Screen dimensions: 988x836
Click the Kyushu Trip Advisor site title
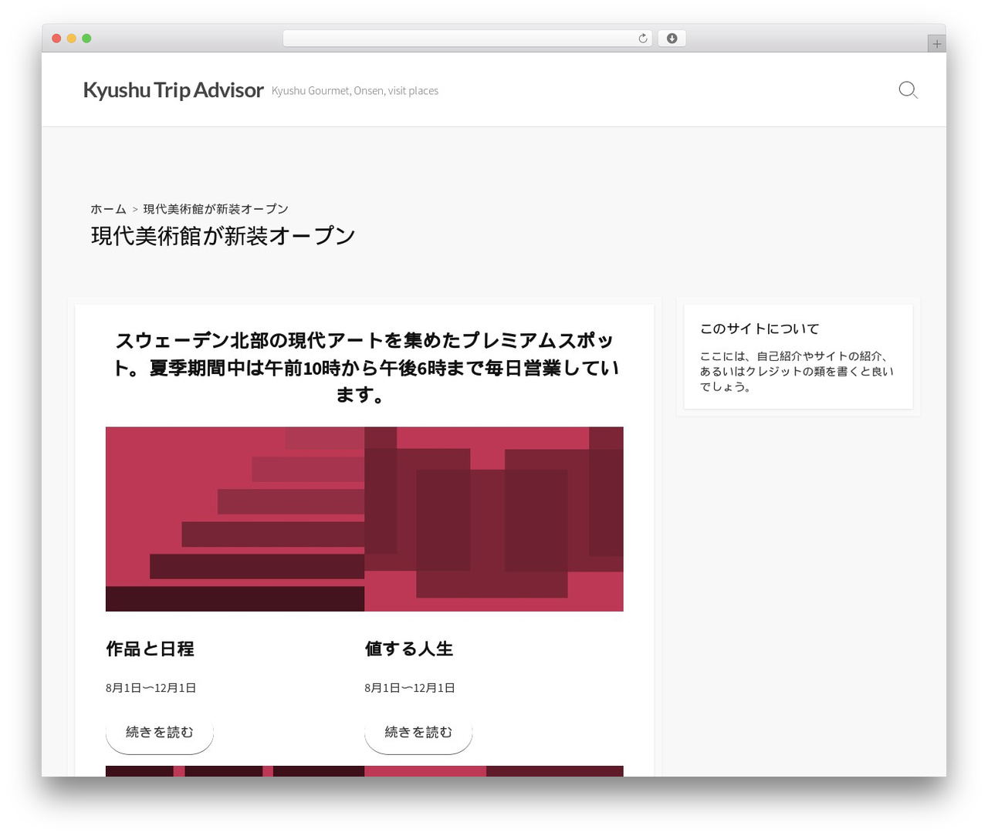pos(173,90)
